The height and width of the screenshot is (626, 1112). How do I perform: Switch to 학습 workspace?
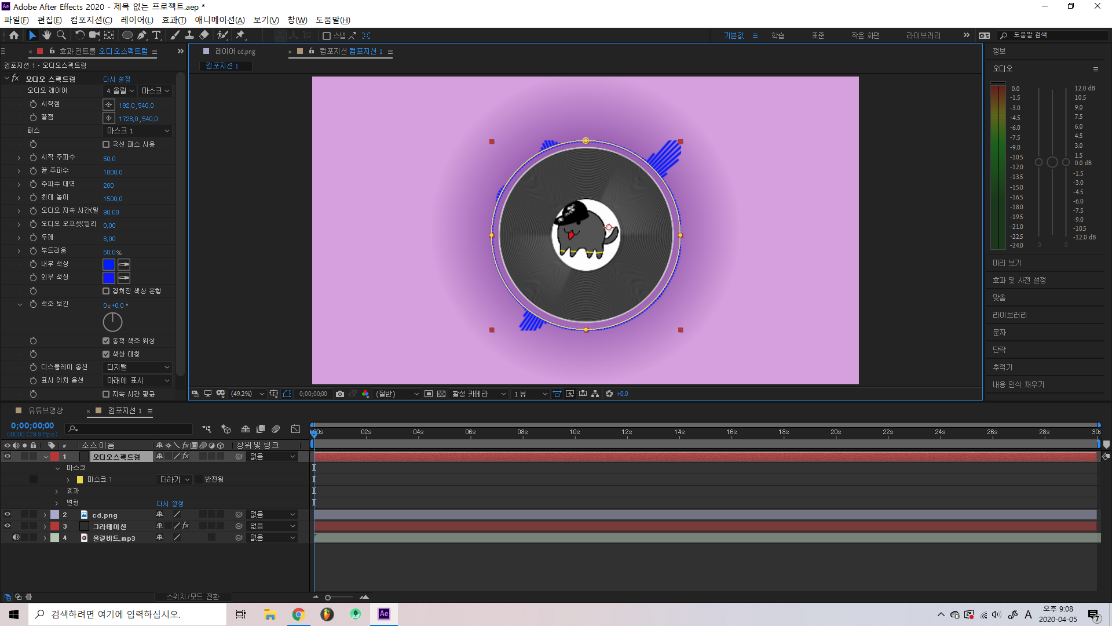[777, 36]
